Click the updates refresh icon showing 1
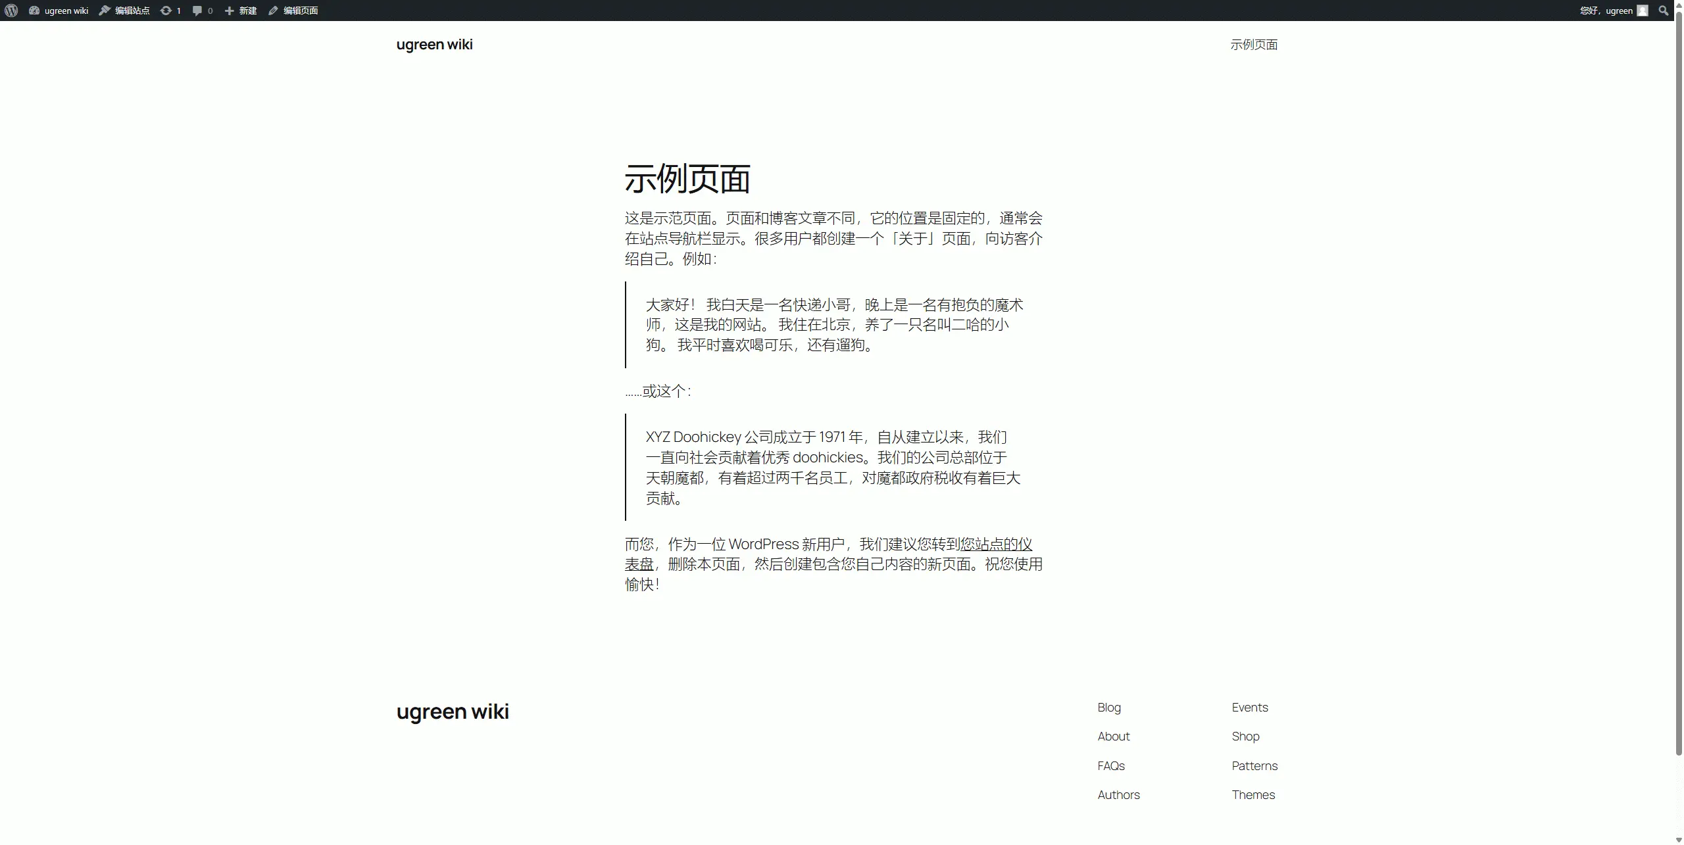Viewport: 1684px width, 845px height. pyautogui.click(x=166, y=10)
